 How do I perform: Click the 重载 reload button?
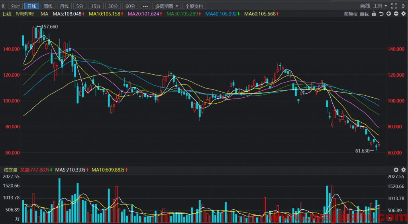pos(364,14)
